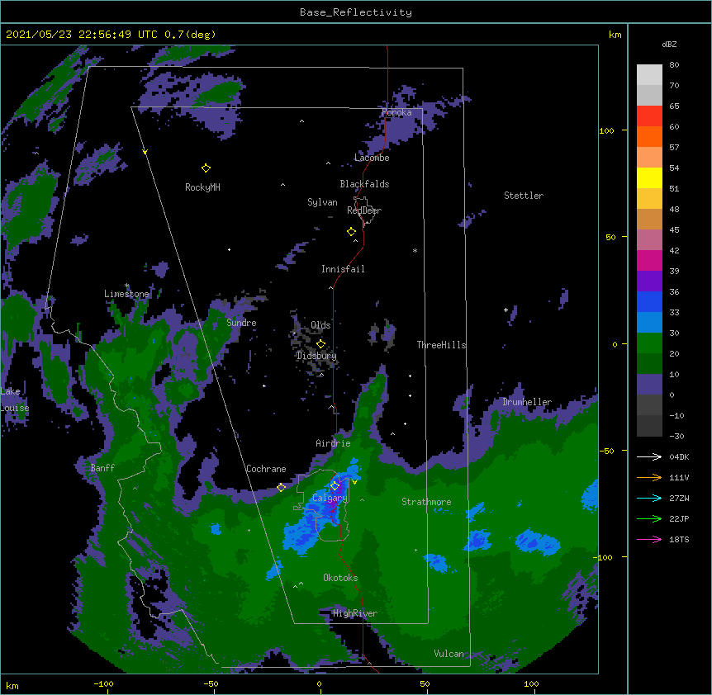The width and height of the screenshot is (712, 695).
Task: Click the Limestone label on the map
Action: click(126, 294)
